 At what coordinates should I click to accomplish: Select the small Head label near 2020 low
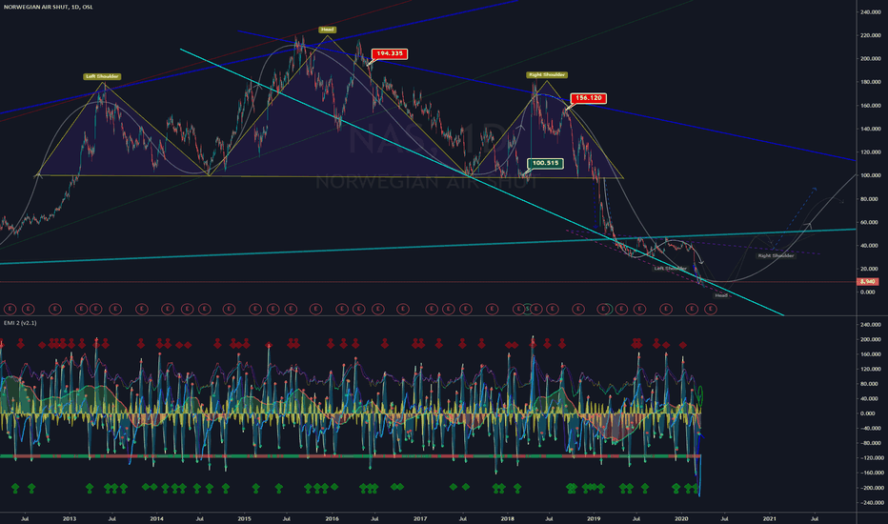tap(721, 295)
